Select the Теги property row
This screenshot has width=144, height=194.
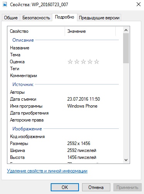tap(64, 69)
